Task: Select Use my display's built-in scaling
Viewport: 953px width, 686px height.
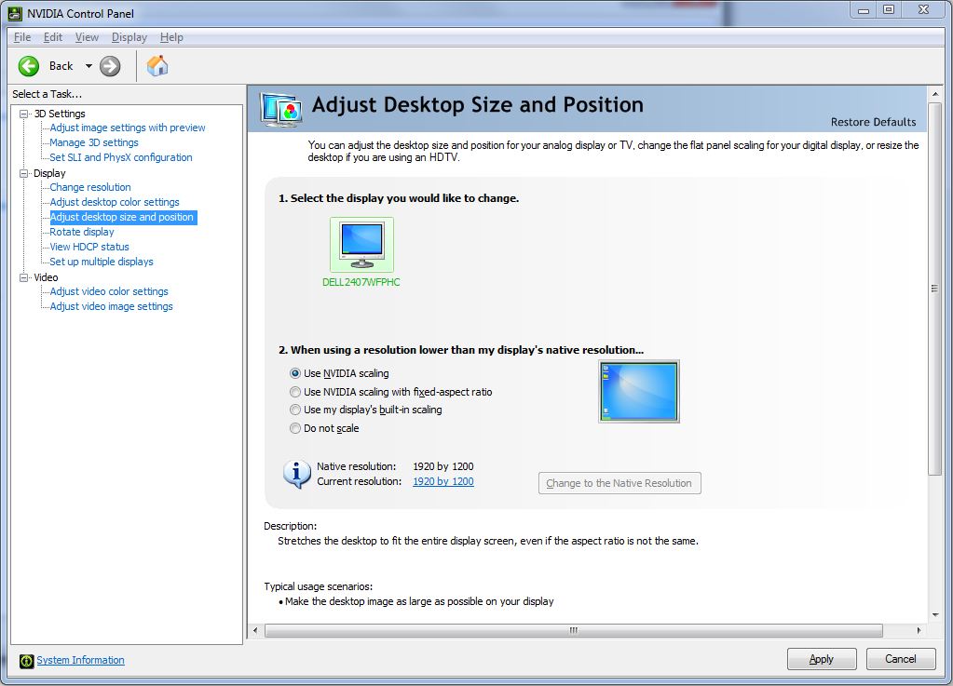Action: click(x=294, y=410)
